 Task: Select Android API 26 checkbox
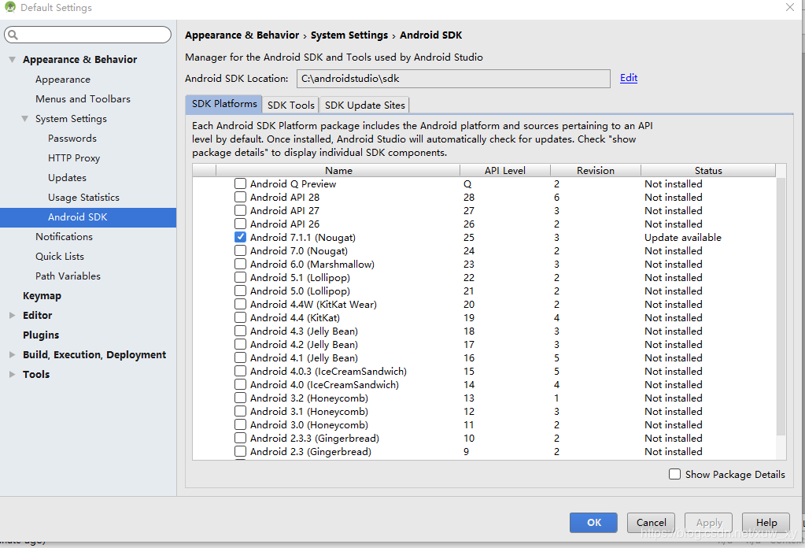tap(240, 224)
